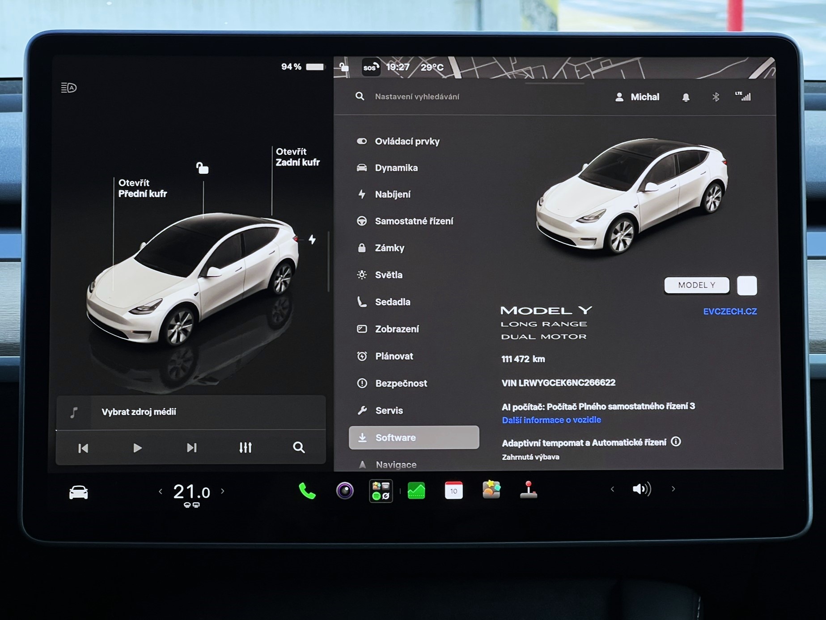Tap the charge port lightning icon
826x620 pixels.
tap(312, 239)
